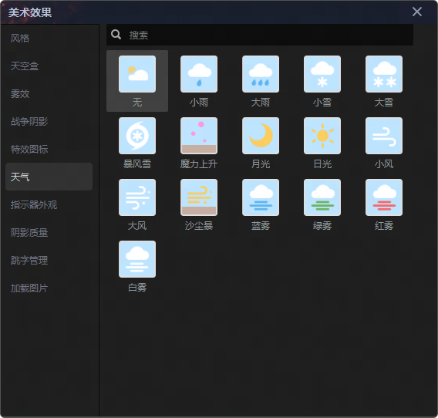The image size is (438, 418).
Task: Select the 沙尘暴 sandstorm icon
Action: 199,197
